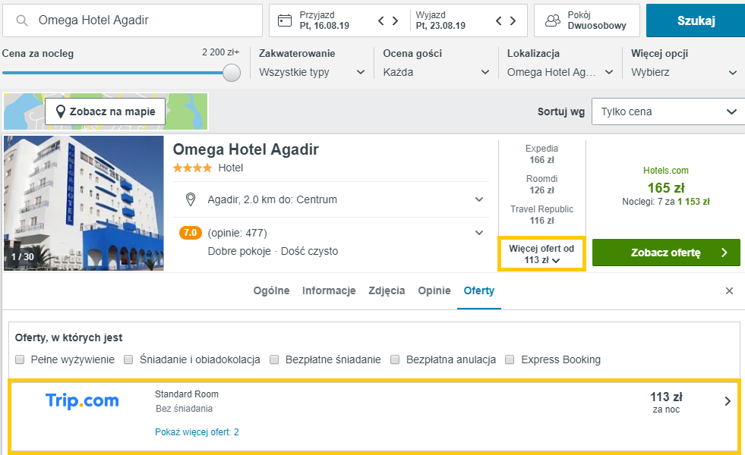Go to next check-out date
Screen dimensions: 745x455
coord(513,20)
